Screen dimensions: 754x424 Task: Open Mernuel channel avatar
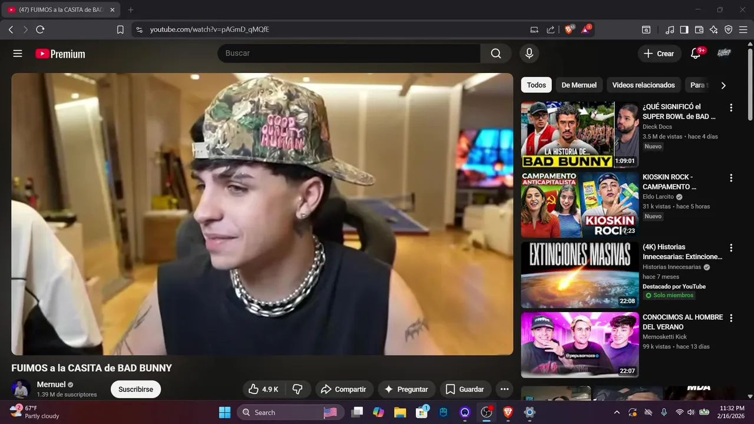(x=21, y=389)
